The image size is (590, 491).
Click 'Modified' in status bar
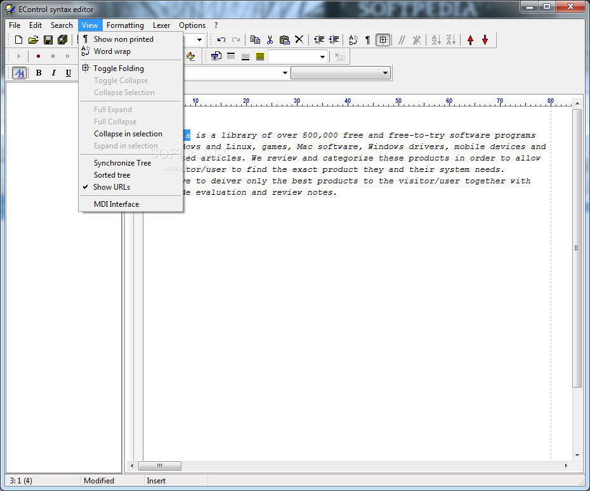pyautogui.click(x=98, y=481)
